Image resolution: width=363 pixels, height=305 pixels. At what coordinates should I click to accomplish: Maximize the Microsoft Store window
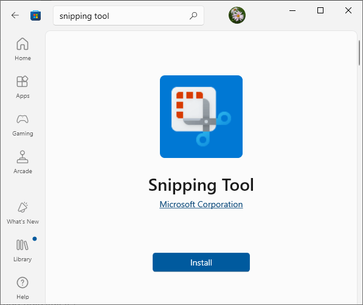(x=320, y=10)
